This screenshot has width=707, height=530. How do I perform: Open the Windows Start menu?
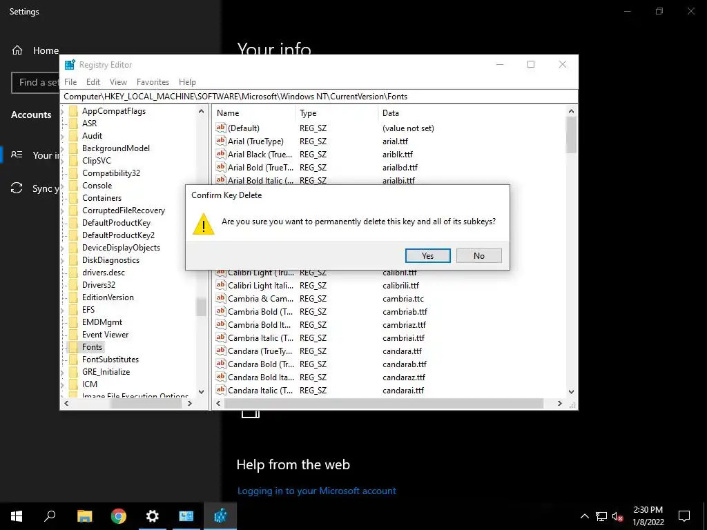[17, 516]
